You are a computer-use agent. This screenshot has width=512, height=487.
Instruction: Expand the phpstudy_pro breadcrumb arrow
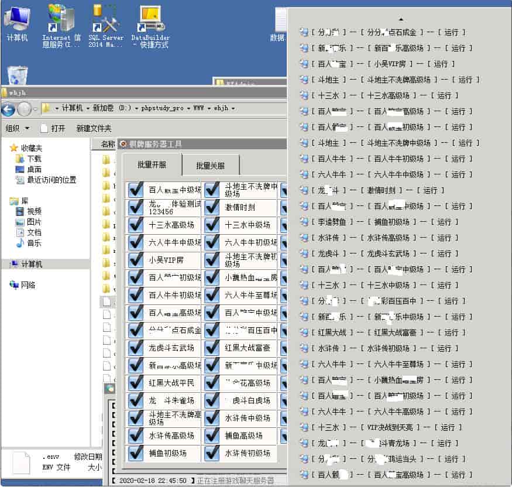coord(188,108)
